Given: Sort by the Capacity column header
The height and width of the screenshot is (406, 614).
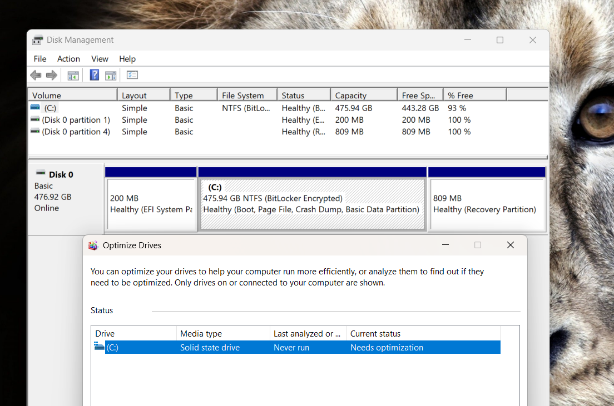Looking at the screenshot, I should click(364, 95).
